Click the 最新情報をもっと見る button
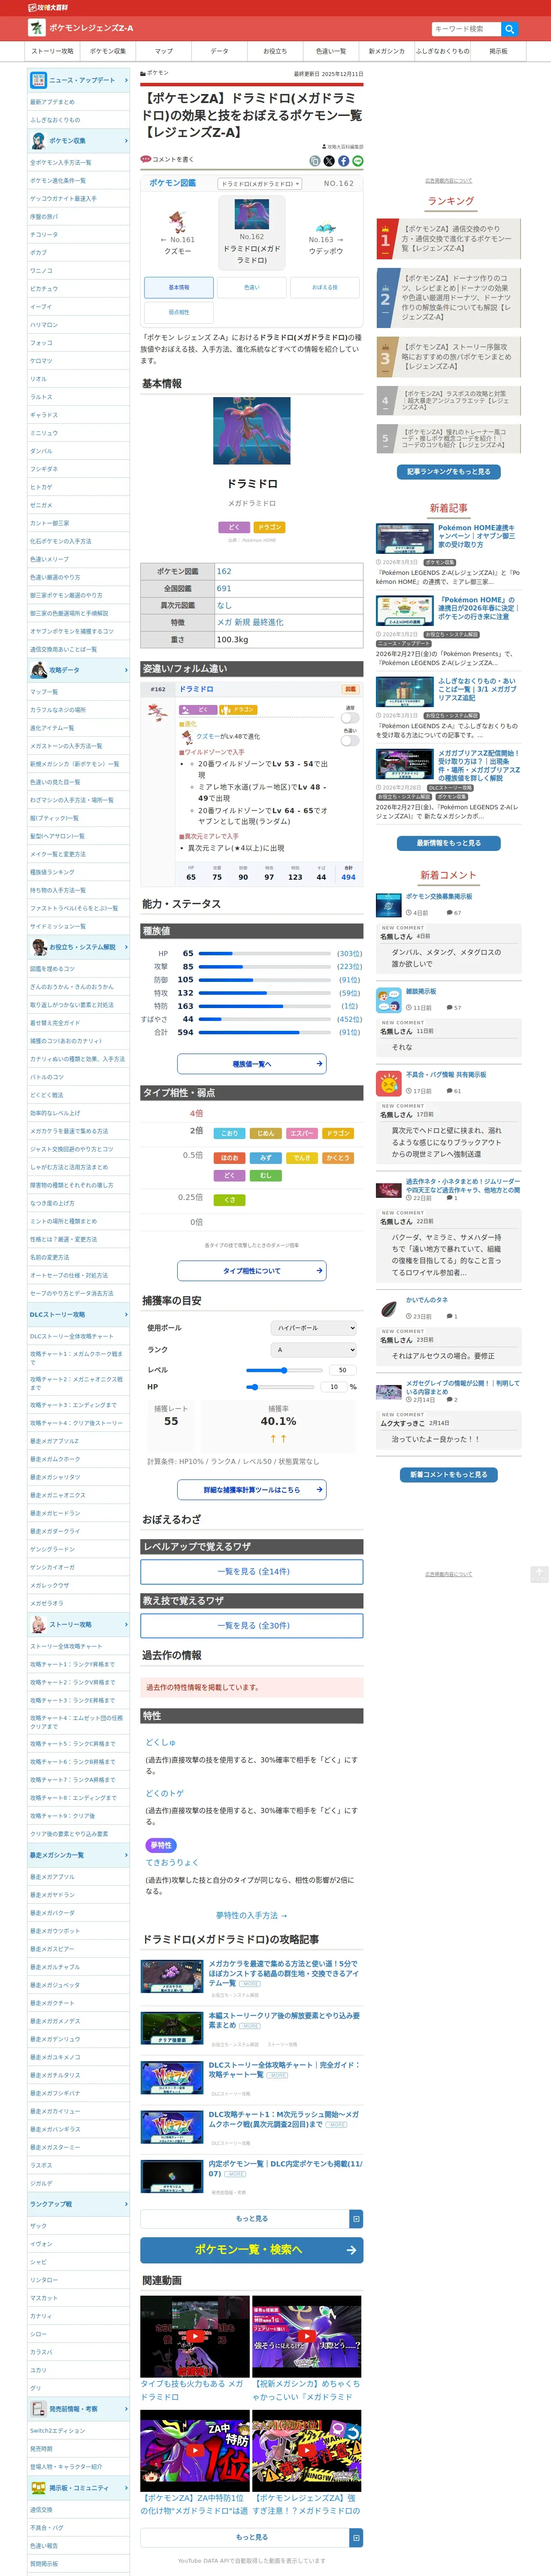 click(x=449, y=843)
